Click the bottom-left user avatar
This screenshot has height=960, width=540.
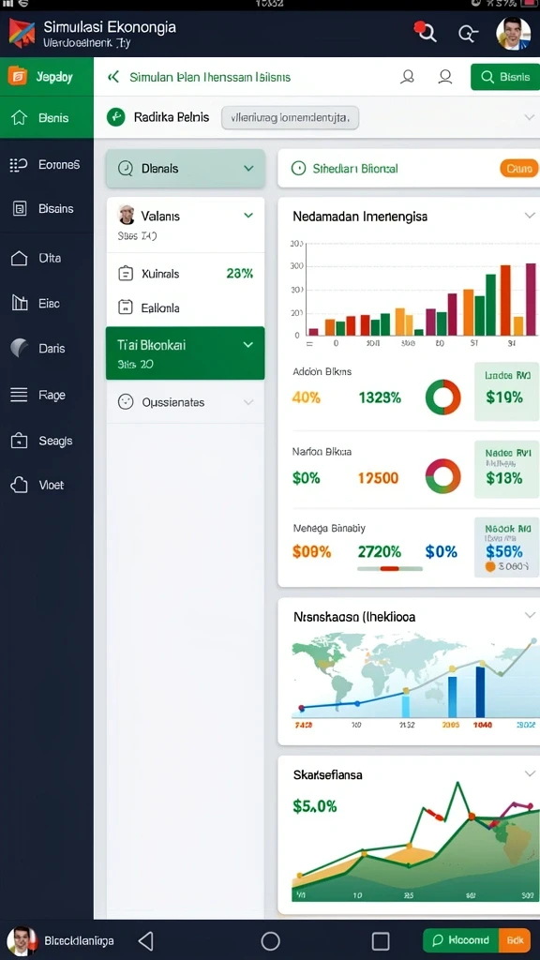point(22,940)
